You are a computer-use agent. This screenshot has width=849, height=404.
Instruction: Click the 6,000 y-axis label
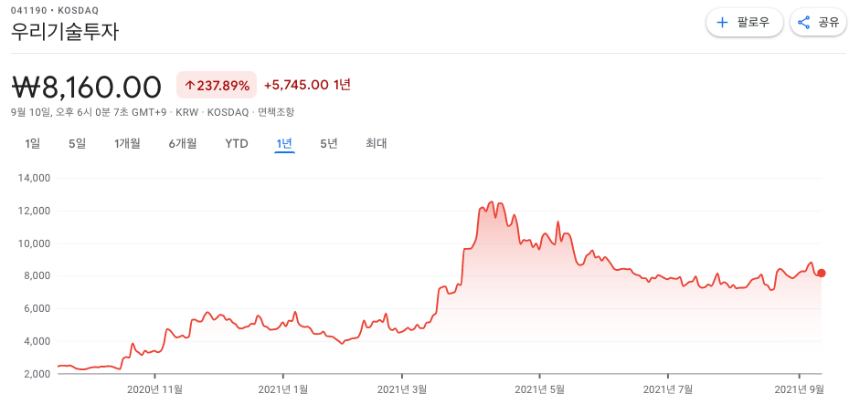[37, 309]
